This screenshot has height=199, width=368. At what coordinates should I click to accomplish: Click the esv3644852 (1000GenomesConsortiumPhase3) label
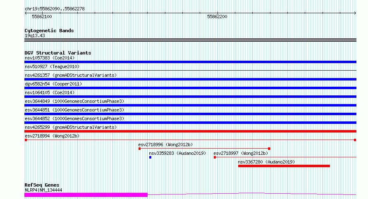pyautogui.click(x=74, y=118)
